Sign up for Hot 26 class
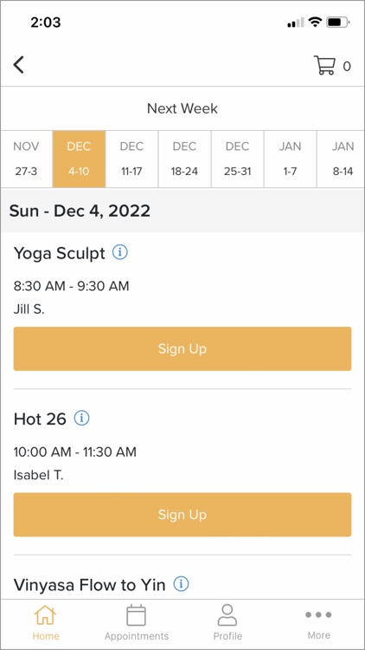 point(182,515)
